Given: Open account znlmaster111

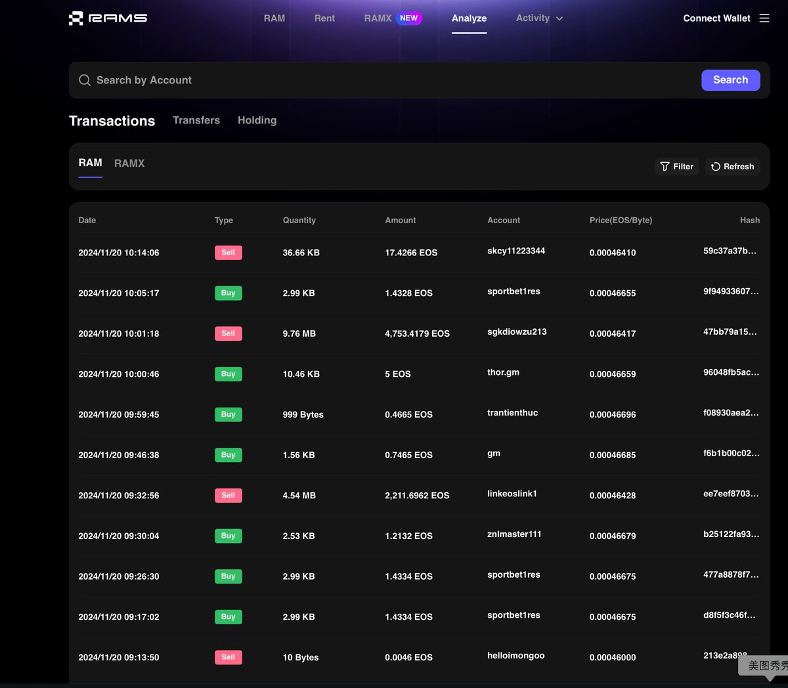Looking at the screenshot, I should [x=514, y=534].
